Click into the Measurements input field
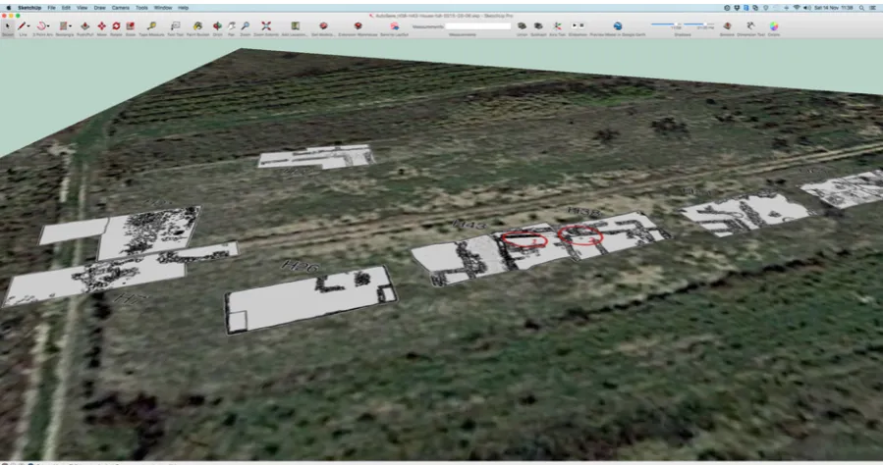Image resolution: width=883 pixels, height=465 pixels. (478, 26)
